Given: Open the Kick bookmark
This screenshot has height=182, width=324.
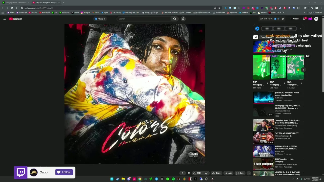Looking at the screenshot, I should [54, 13].
